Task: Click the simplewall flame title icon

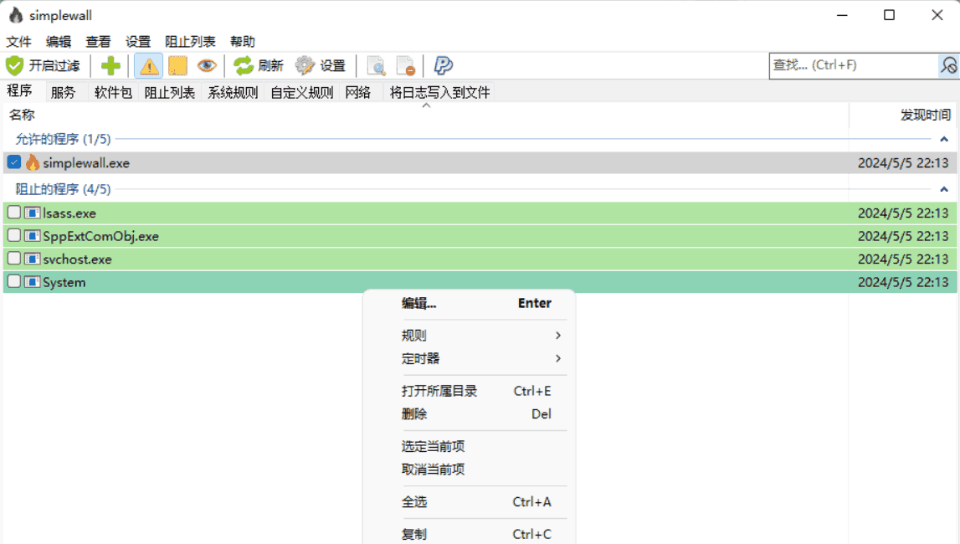Action: tap(16, 15)
